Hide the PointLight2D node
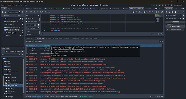The width and height of the screenshot is (186, 99). [22, 33]
